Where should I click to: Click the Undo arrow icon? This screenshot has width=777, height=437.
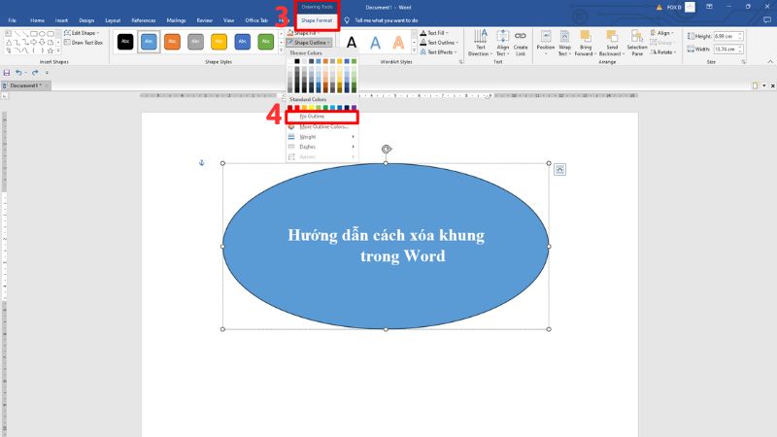coord(18,73)
